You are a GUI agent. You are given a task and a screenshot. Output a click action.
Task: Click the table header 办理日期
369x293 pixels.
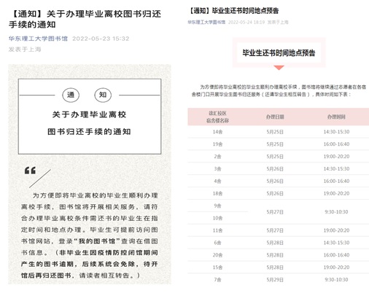tap(275, 117)
